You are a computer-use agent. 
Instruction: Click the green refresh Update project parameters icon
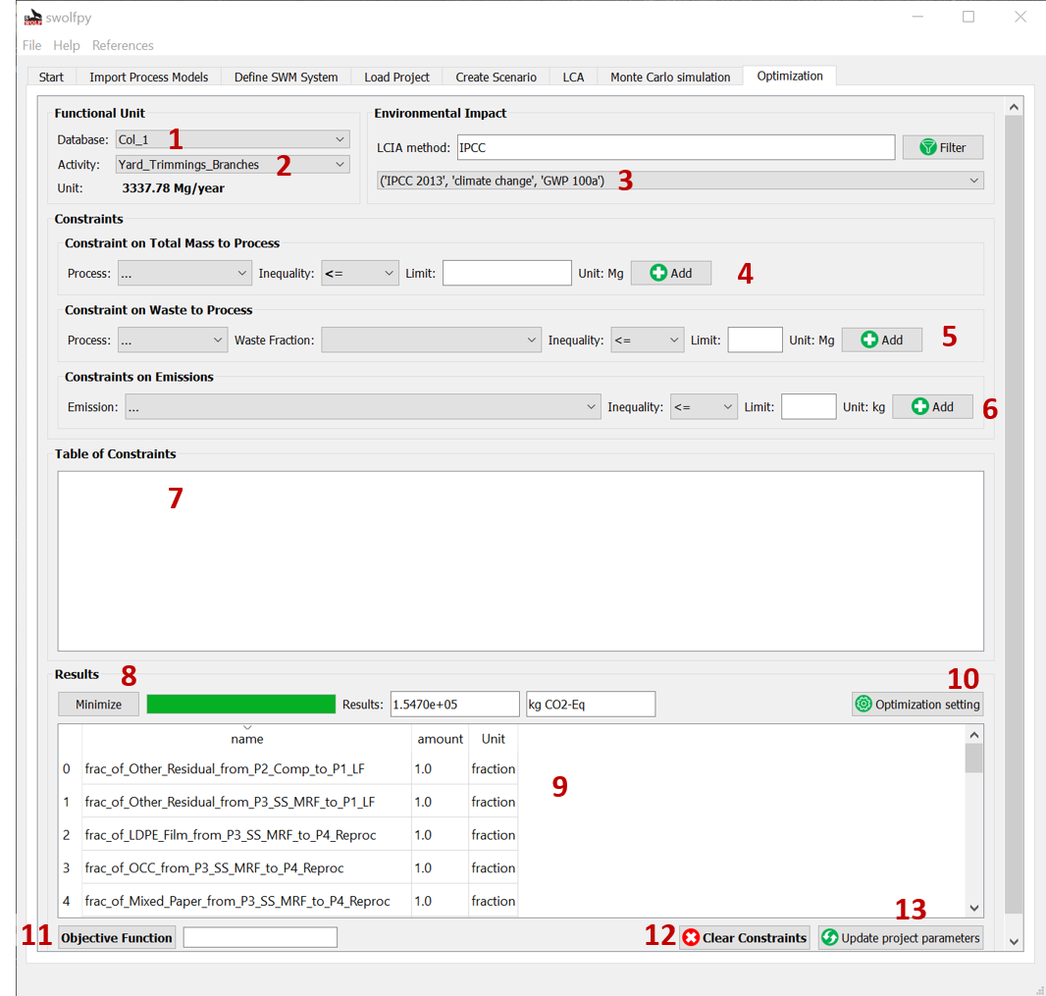coord(829,938)
